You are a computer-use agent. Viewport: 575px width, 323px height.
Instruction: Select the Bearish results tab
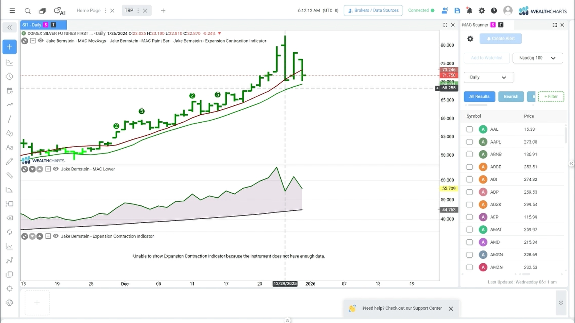511,96
